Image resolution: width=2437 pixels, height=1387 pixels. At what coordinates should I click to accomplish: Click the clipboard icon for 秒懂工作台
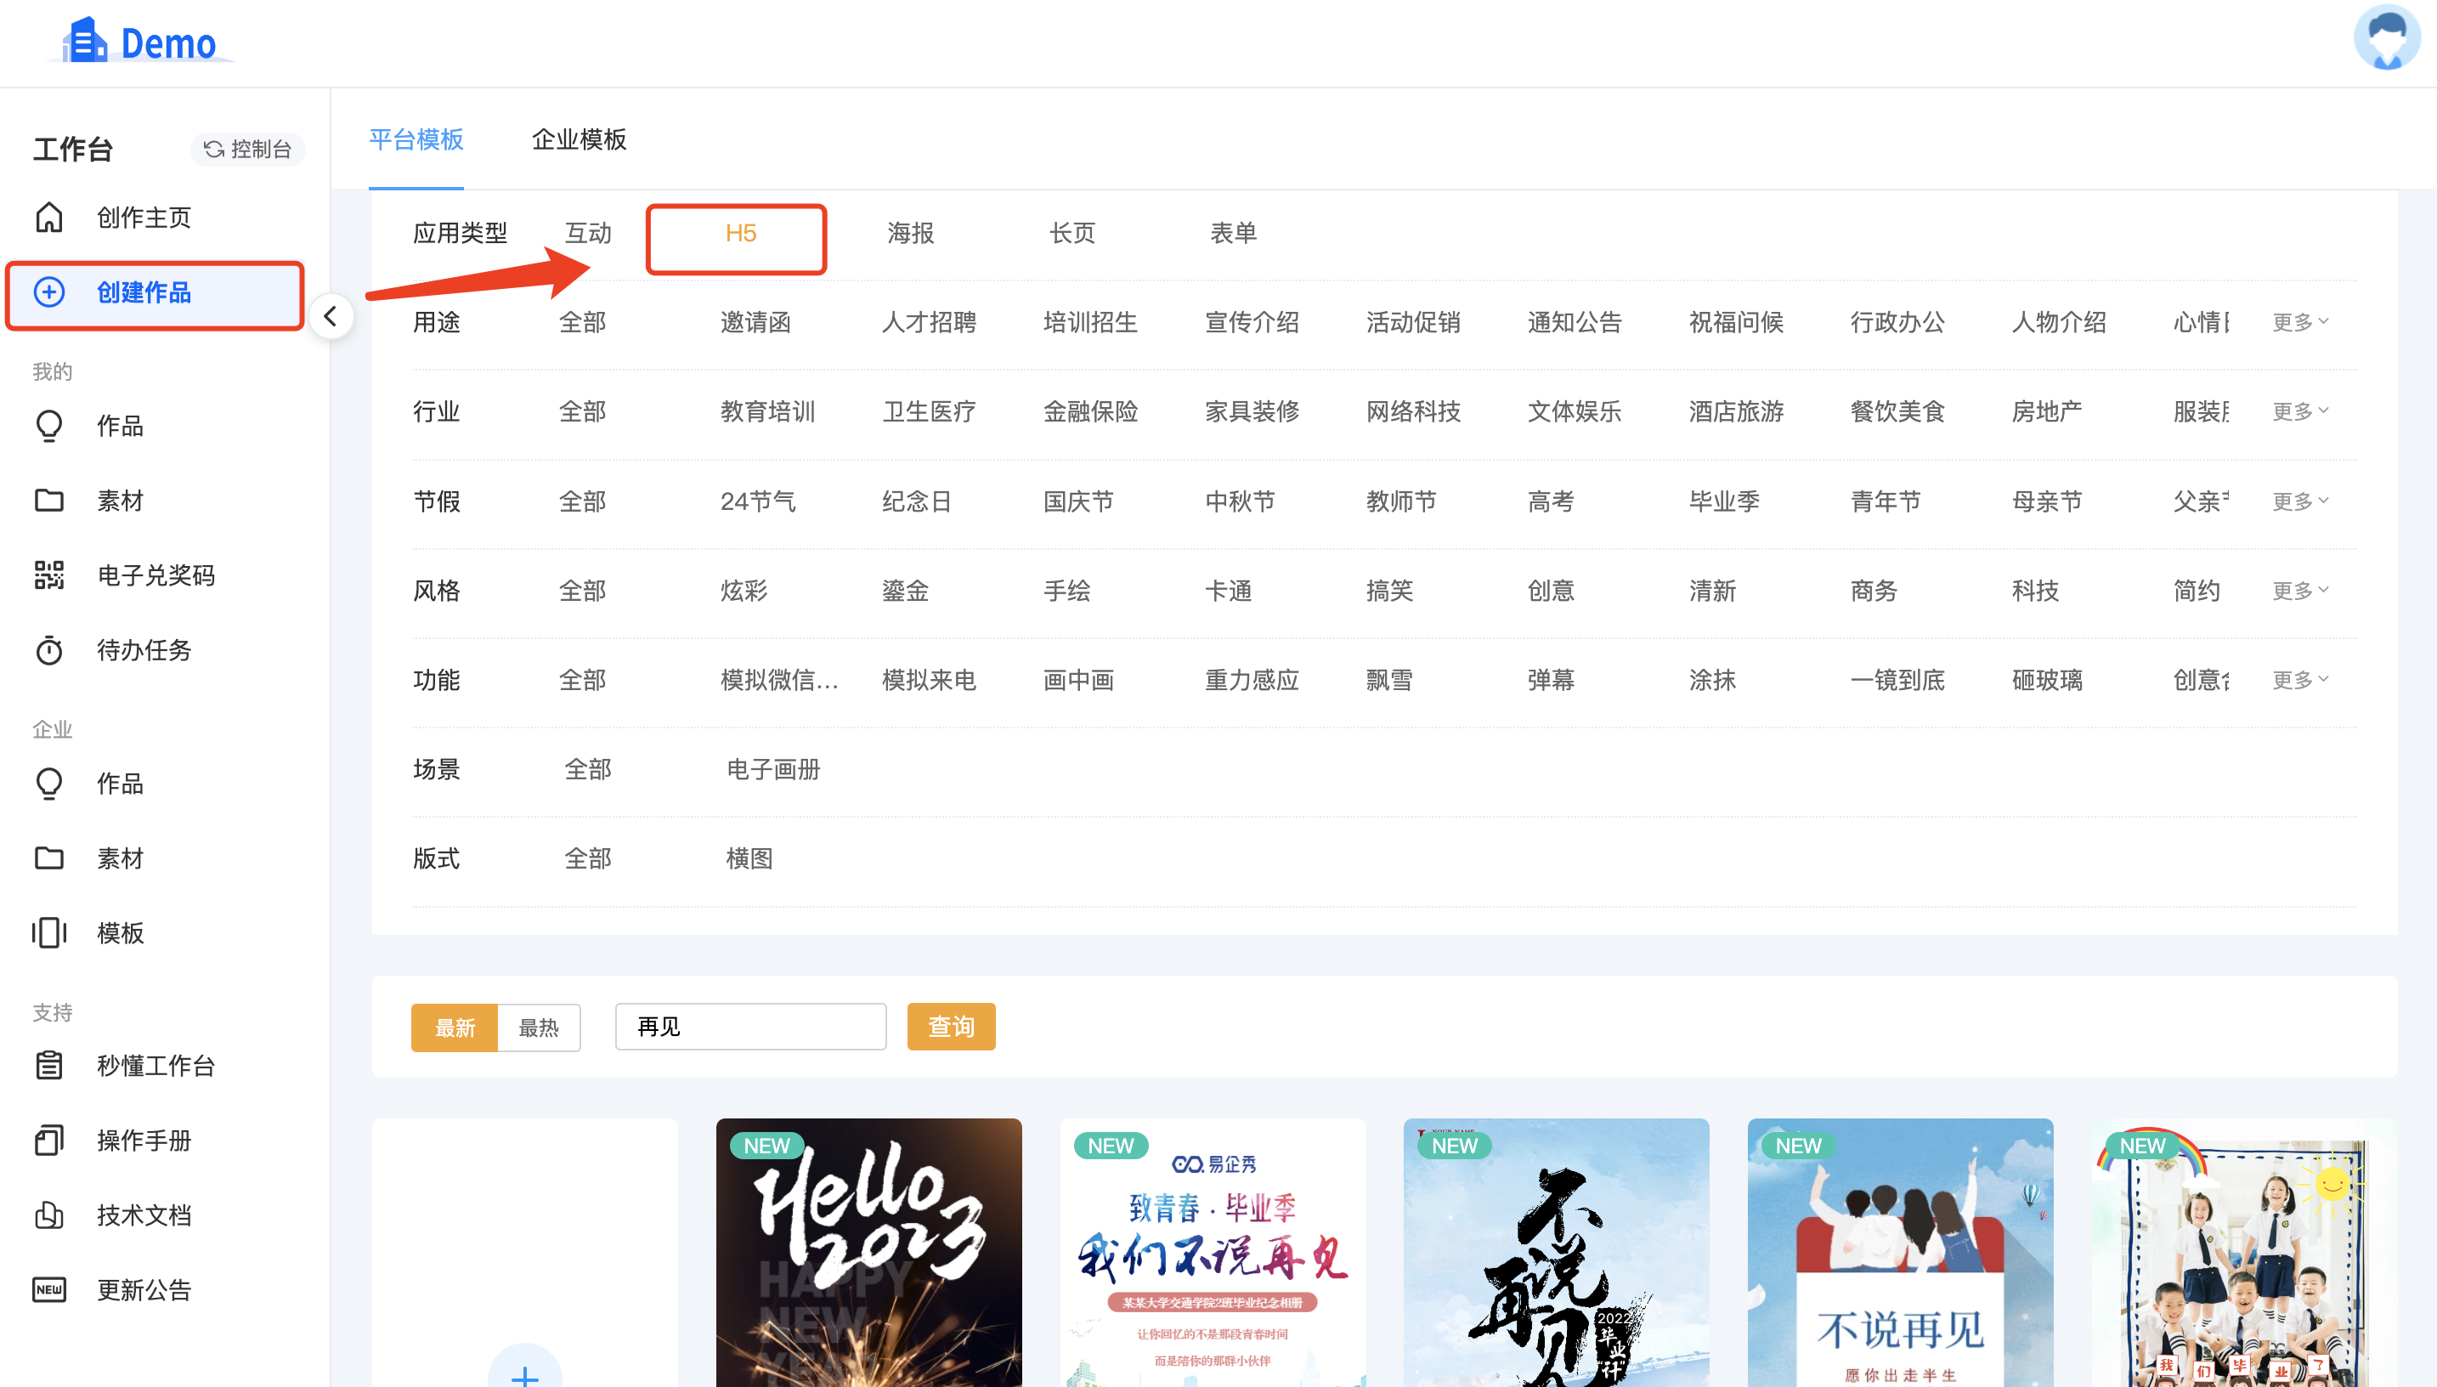[x=49, y=1065]
